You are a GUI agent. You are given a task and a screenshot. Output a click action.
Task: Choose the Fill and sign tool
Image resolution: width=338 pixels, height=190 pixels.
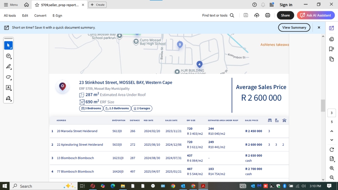[x=8, y=98]
